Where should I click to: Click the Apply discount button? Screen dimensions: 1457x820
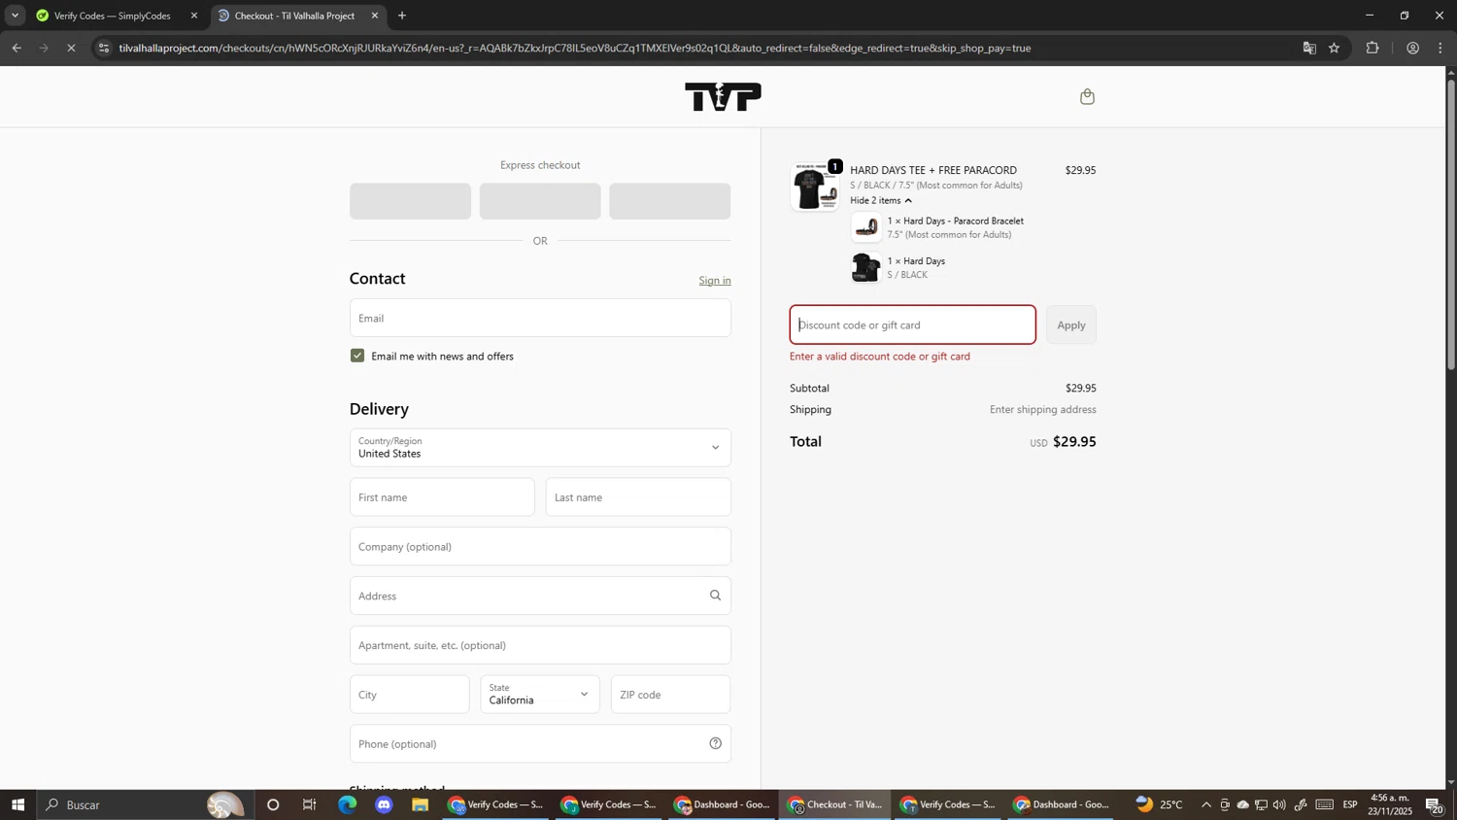[x=1071, y=325]
